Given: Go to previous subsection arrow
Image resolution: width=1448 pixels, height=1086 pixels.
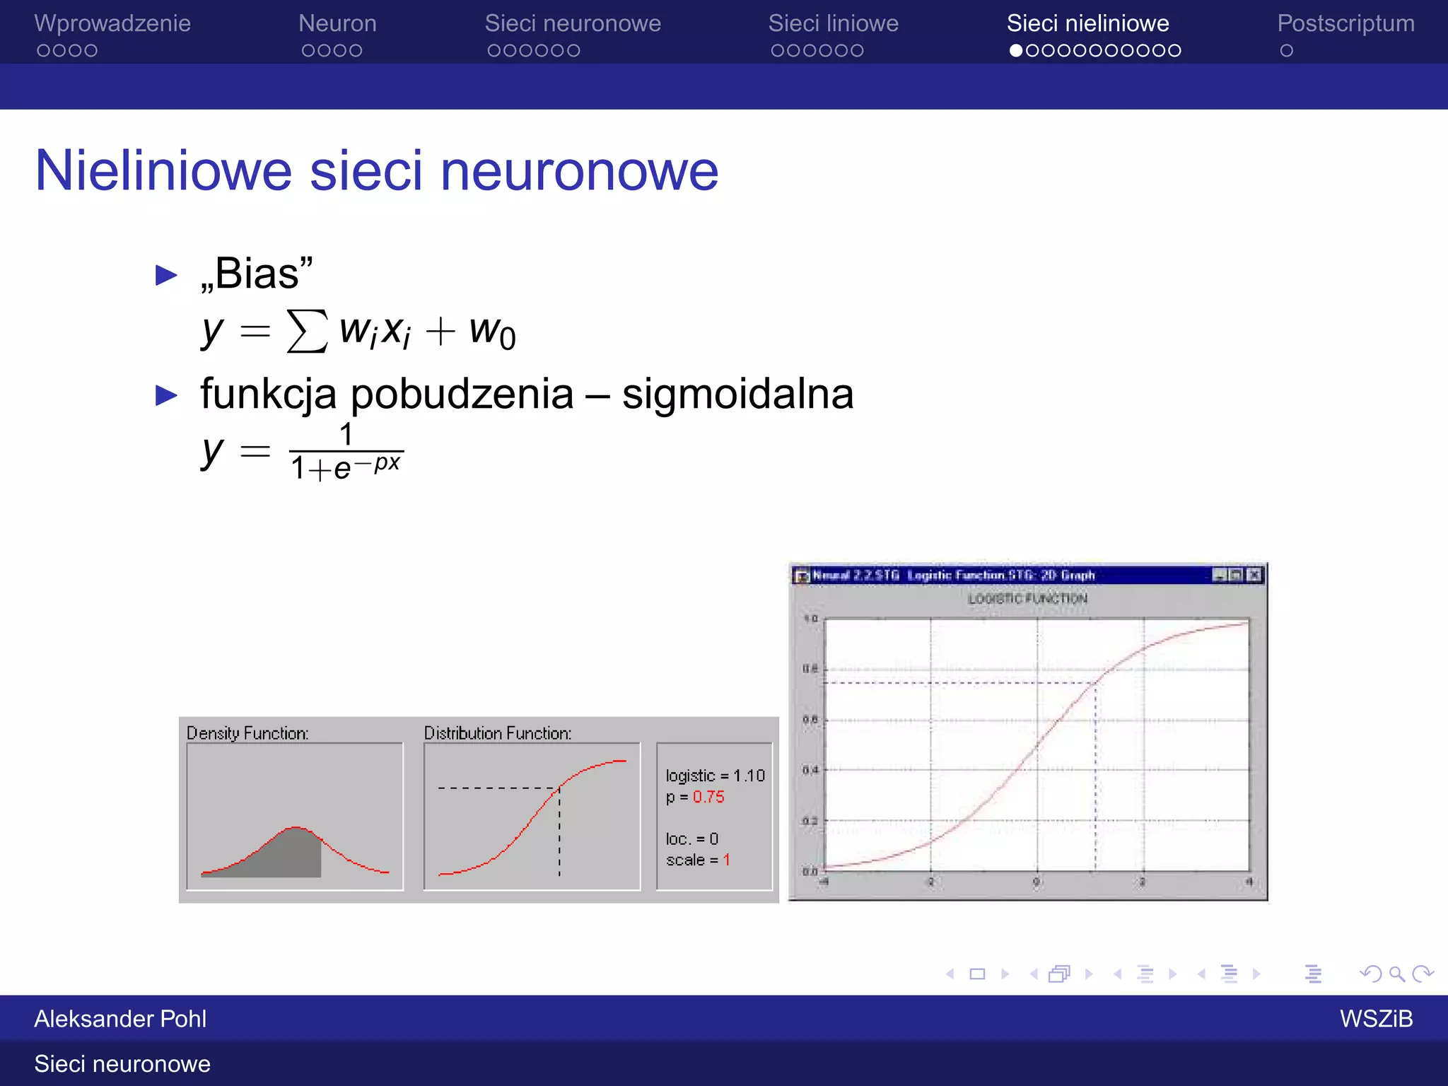Looking at the screenshot, I should coord(1117,974).
